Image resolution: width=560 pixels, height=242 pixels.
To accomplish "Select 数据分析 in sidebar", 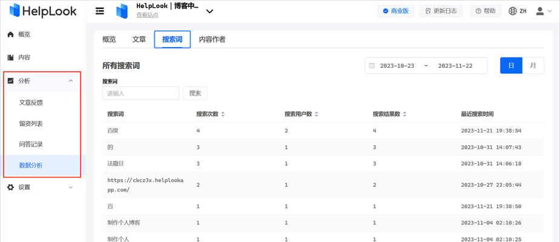I will (x=42, y=166).
